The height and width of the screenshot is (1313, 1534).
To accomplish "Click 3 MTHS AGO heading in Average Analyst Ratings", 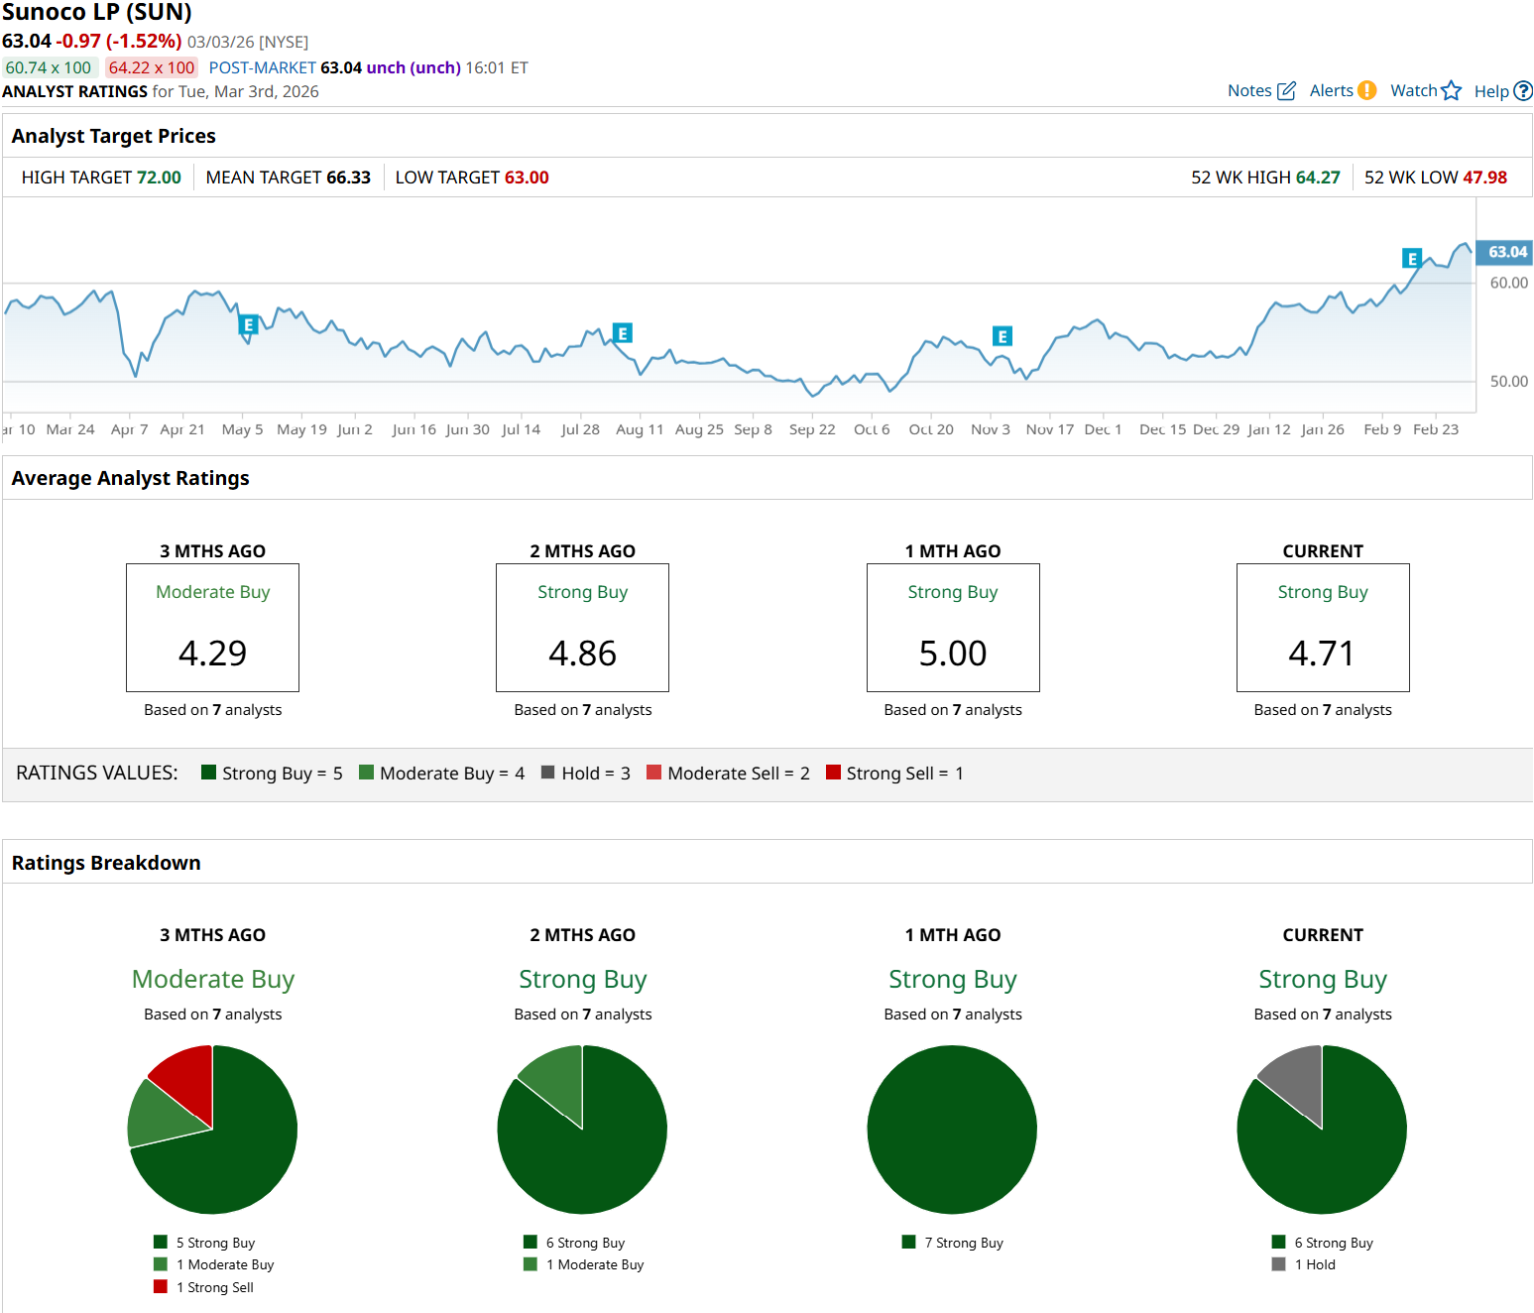I will coord(212,551).
